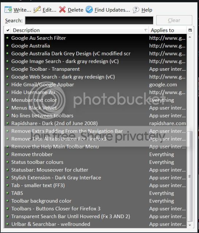Viewport: 199px width, 233px height.
Task: Toggle enabled dot for TABS style
Action: point(7,193)
